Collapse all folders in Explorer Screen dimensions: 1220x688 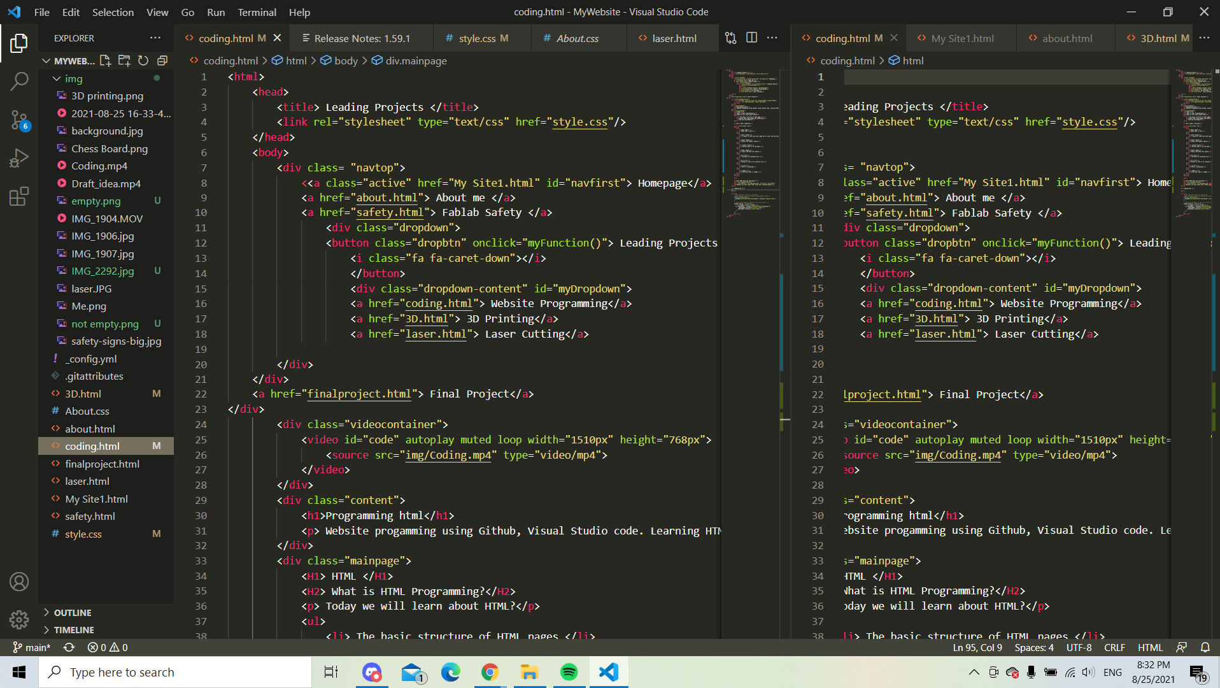pyautogui.click(x=162, y=61)
